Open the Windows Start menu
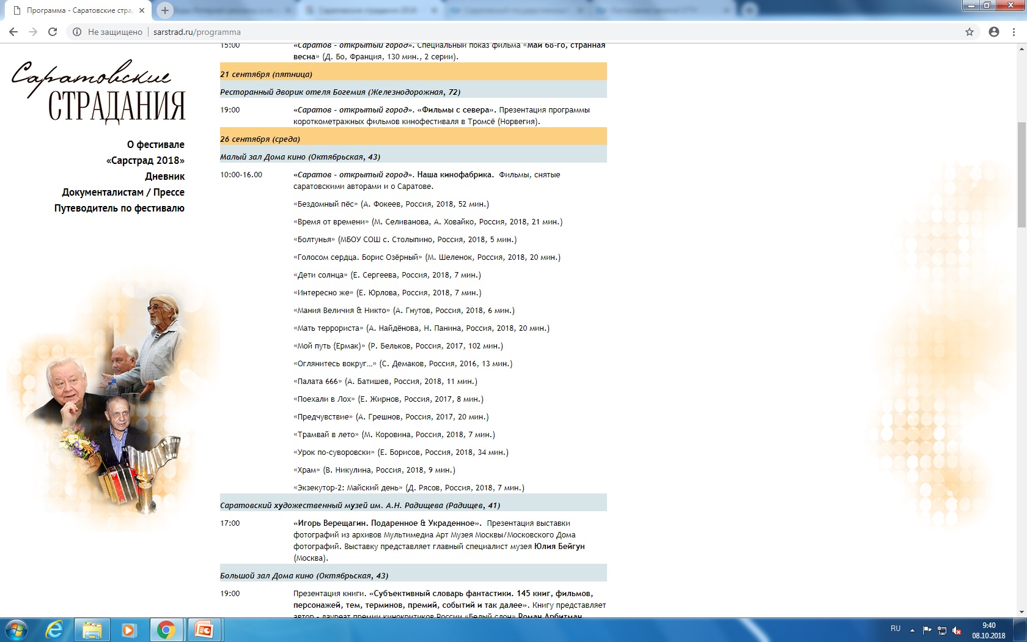This screenshot has width=1027, height=642. [17, 630]
